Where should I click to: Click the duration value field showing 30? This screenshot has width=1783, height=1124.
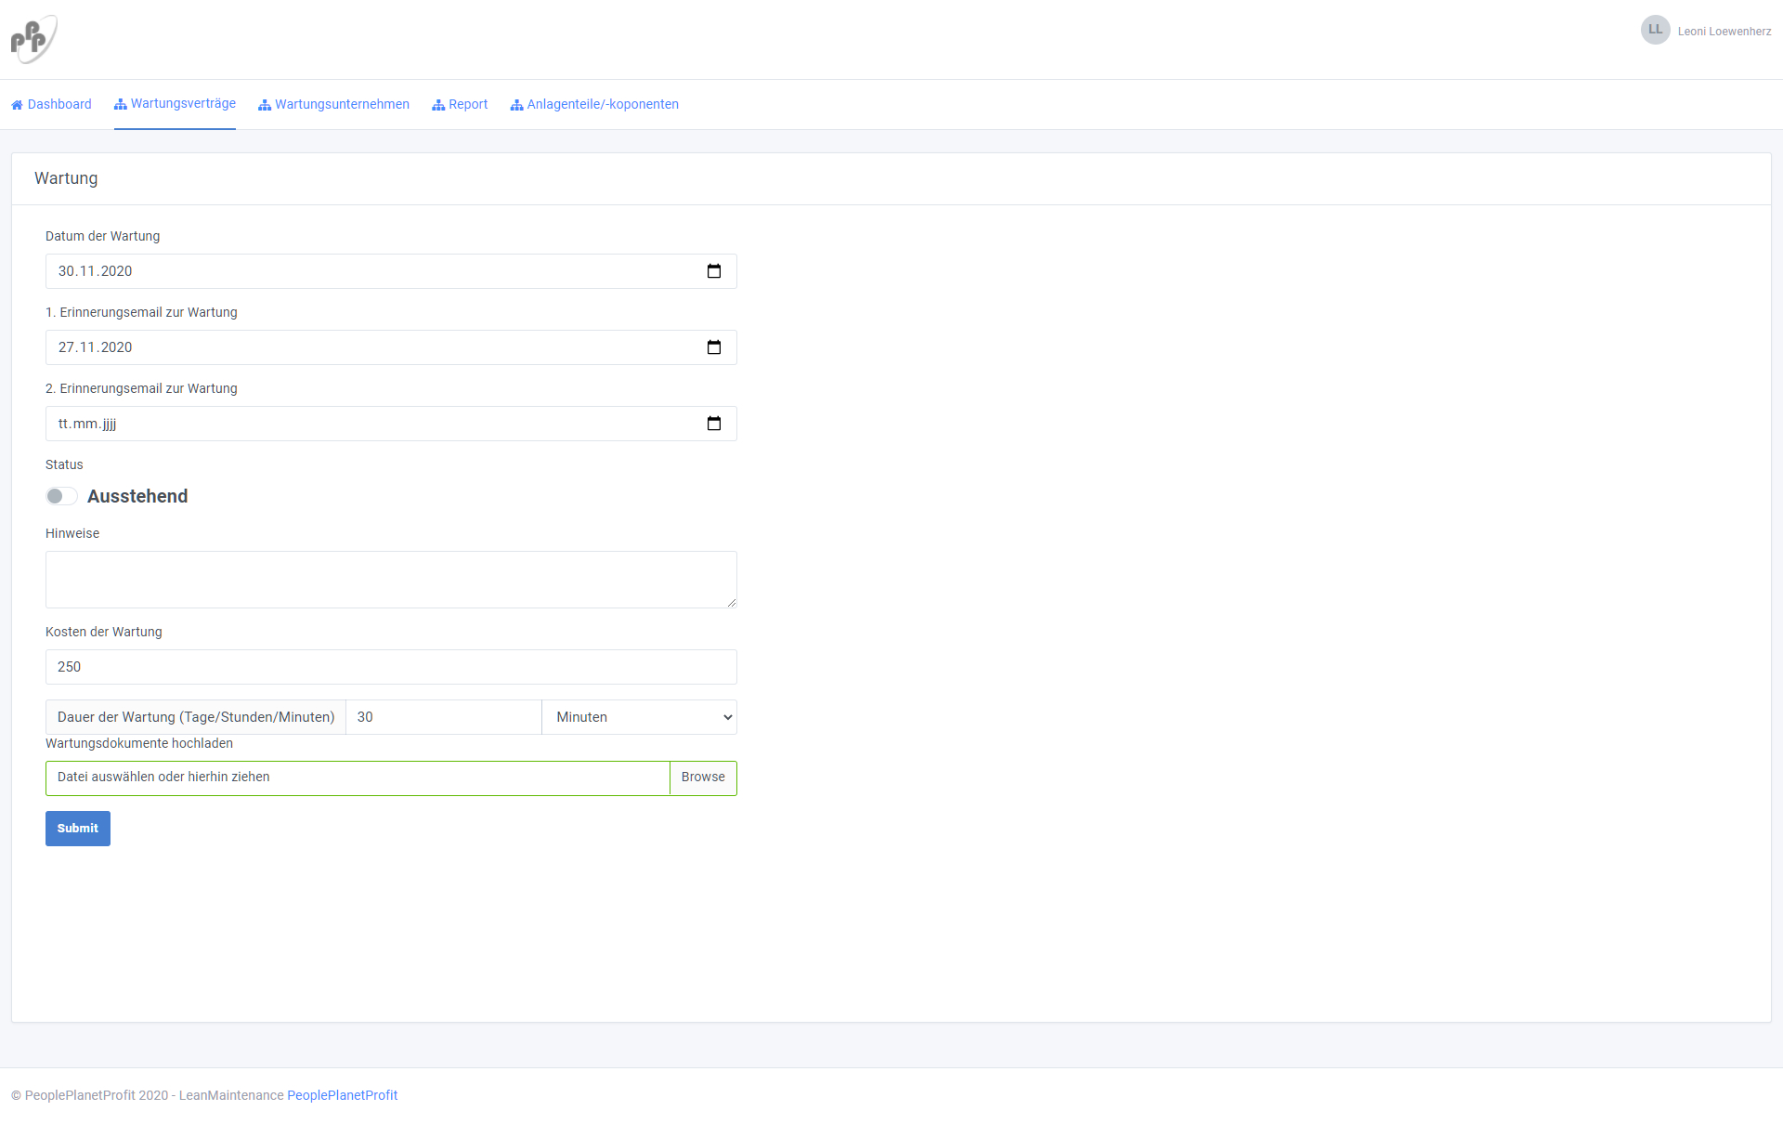[x=443, y=717]
